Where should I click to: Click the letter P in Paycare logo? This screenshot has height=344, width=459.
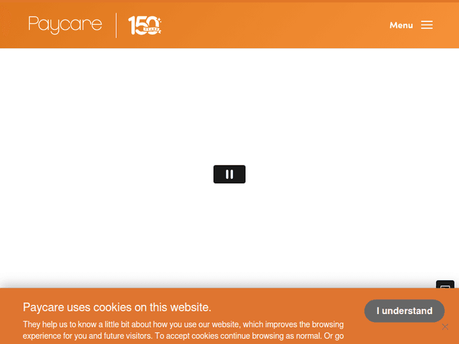[33, 23]
